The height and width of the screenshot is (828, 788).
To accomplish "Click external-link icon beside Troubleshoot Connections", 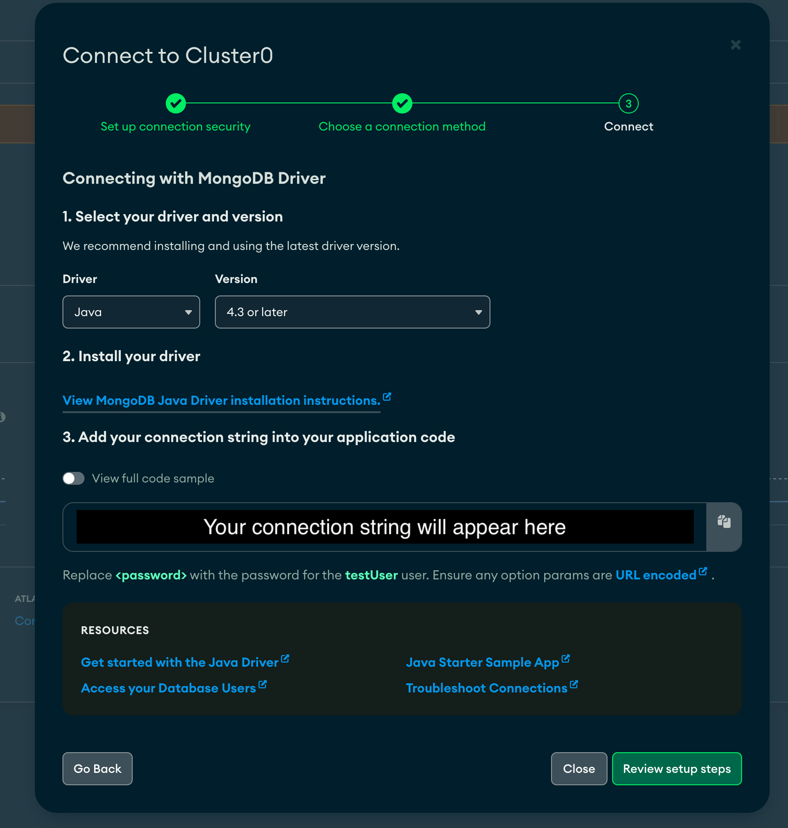I will 574,684.
